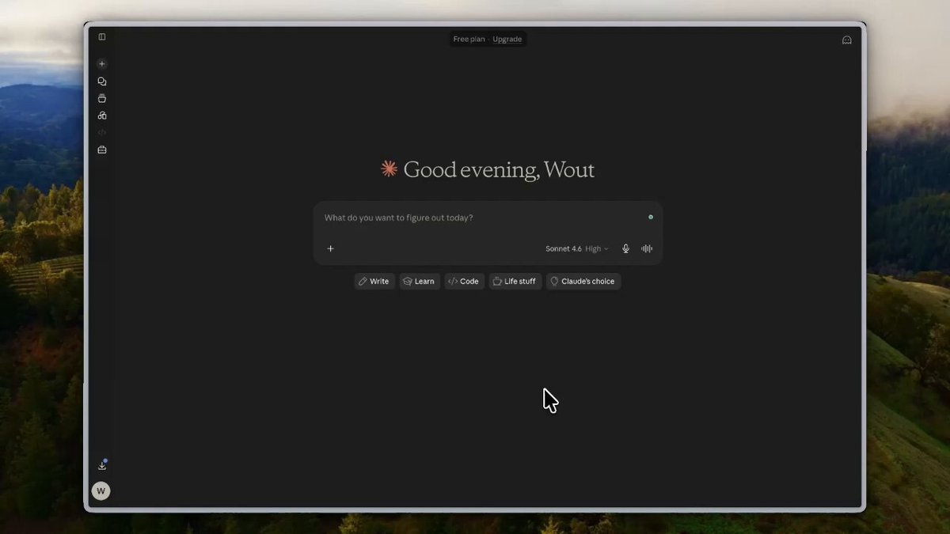
Task: Start voice mode with waveform icon
Action: [x=647, y=248]
